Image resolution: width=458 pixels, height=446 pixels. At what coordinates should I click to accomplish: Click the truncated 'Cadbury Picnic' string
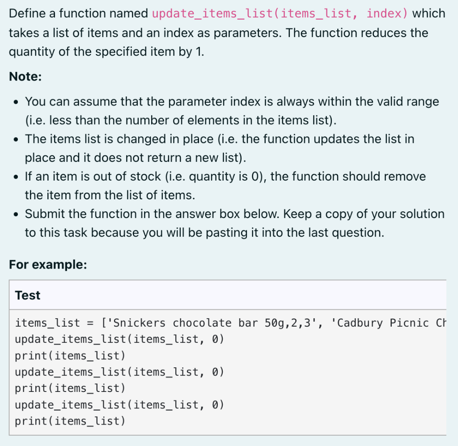389,323
